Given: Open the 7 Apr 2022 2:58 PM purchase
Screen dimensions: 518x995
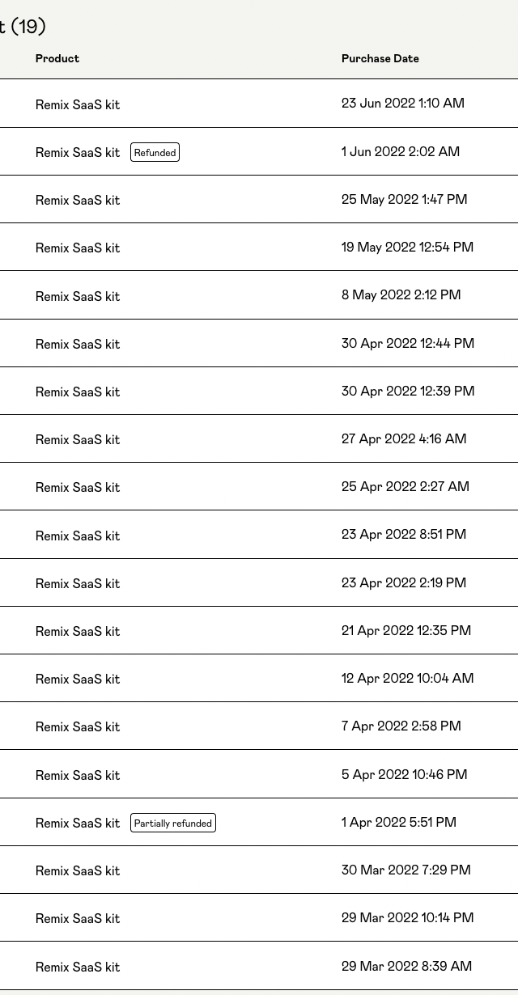Looking at the screenshot, I should (x=259, y=726).
